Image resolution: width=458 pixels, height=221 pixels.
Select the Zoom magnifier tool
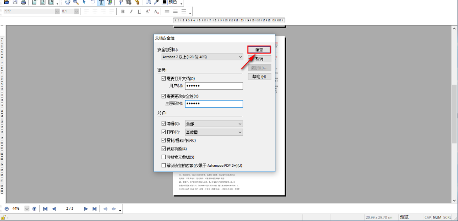tap(75, 2)
